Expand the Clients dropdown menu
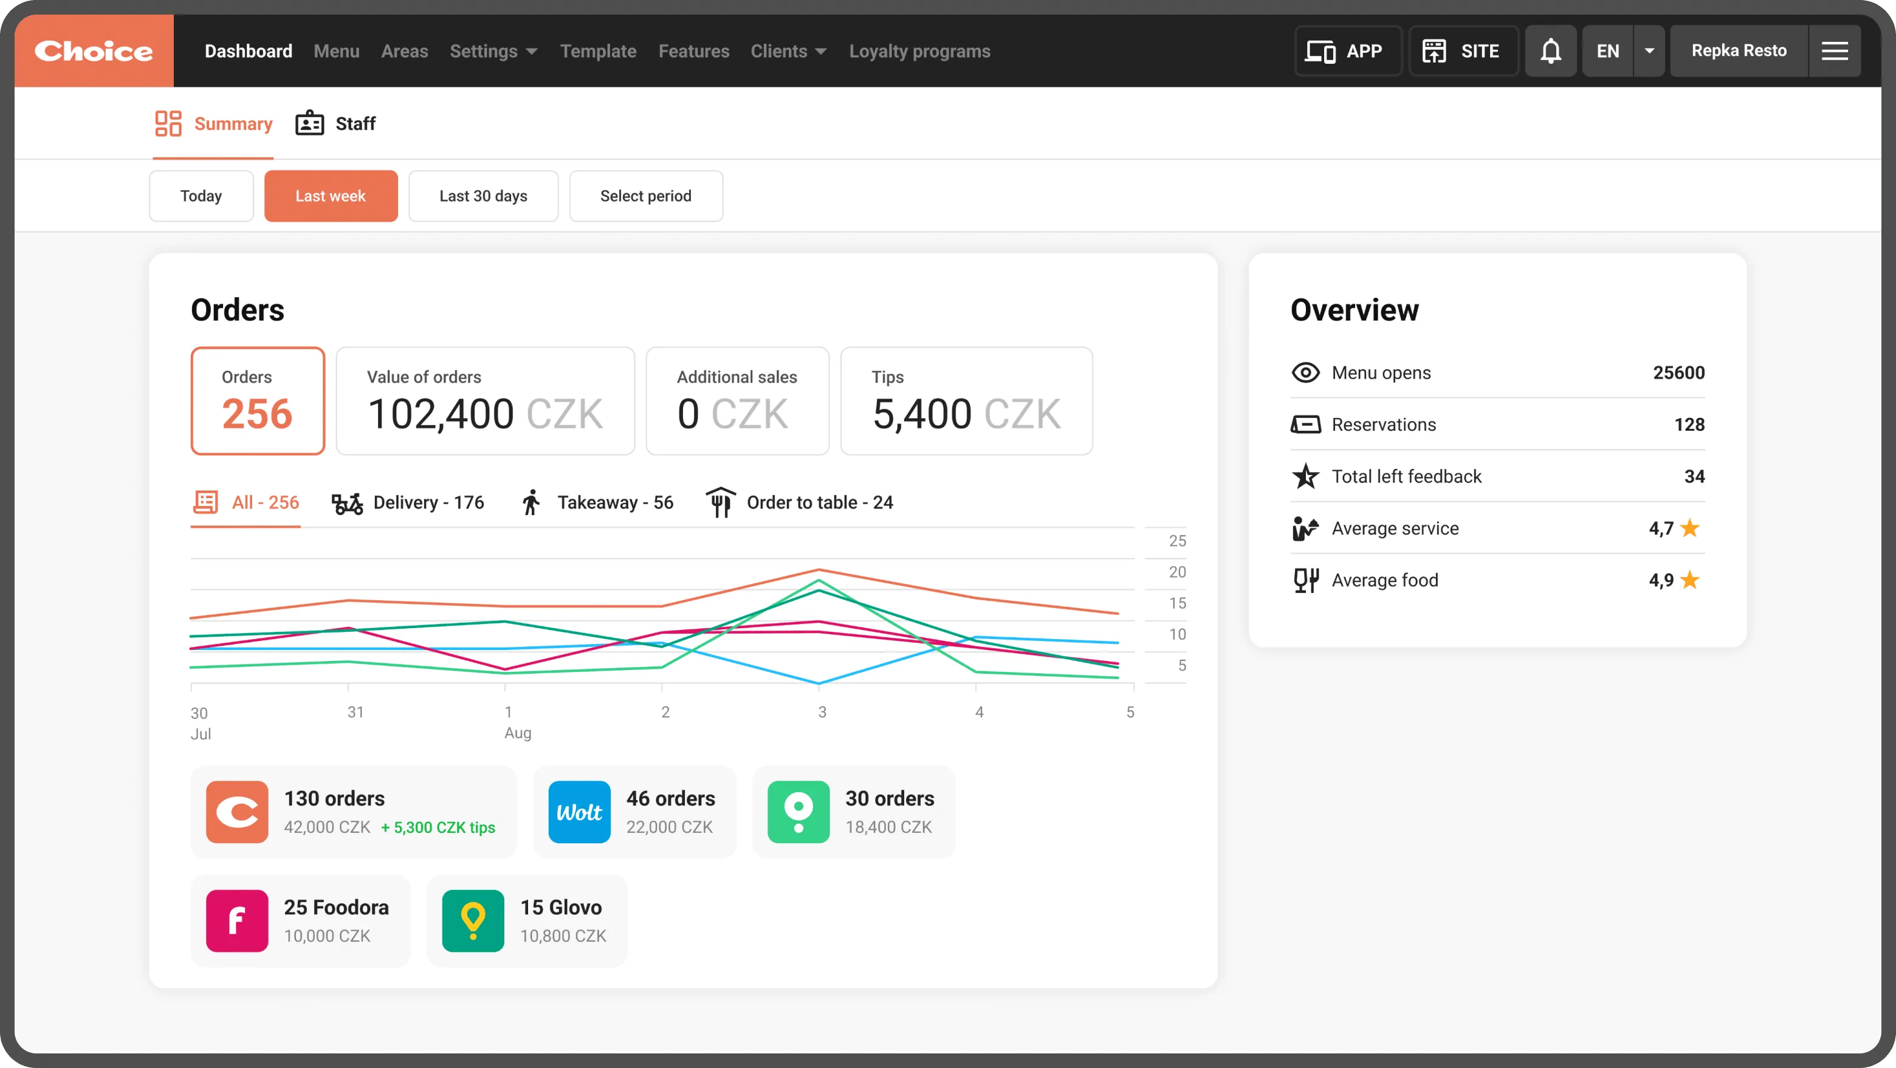The height and width of the screenshot is (1068, 1896). pyautogui.click(x=788, y=52)
